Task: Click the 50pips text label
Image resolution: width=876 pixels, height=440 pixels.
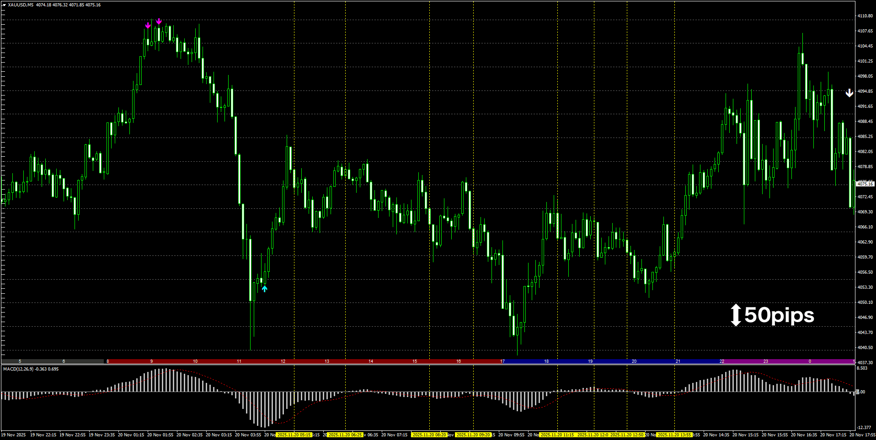Action: (x=779, y=315)
